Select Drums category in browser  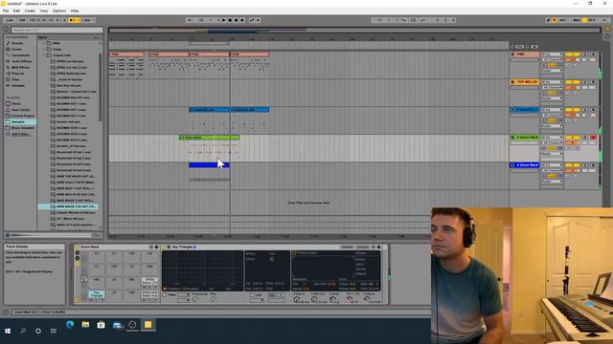tap(16, 49)
